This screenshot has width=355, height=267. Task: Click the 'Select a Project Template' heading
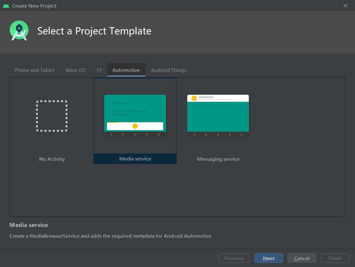tap(94, 31)
